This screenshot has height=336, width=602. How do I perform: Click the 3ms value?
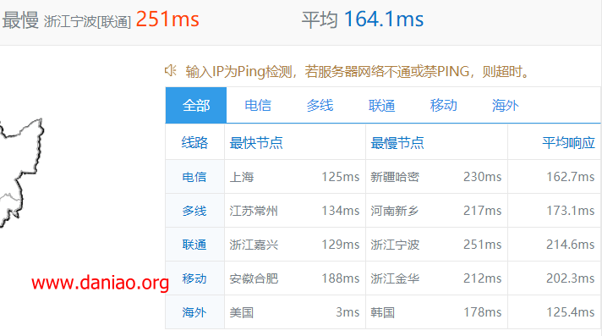pyautogui.click(x=348, y=312)
